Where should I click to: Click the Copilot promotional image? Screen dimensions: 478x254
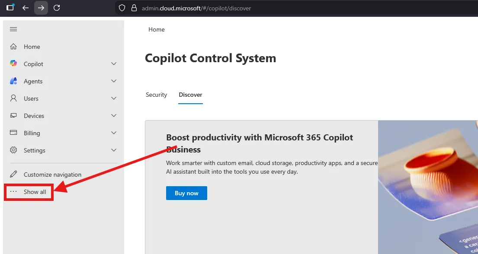pos(428,187)
